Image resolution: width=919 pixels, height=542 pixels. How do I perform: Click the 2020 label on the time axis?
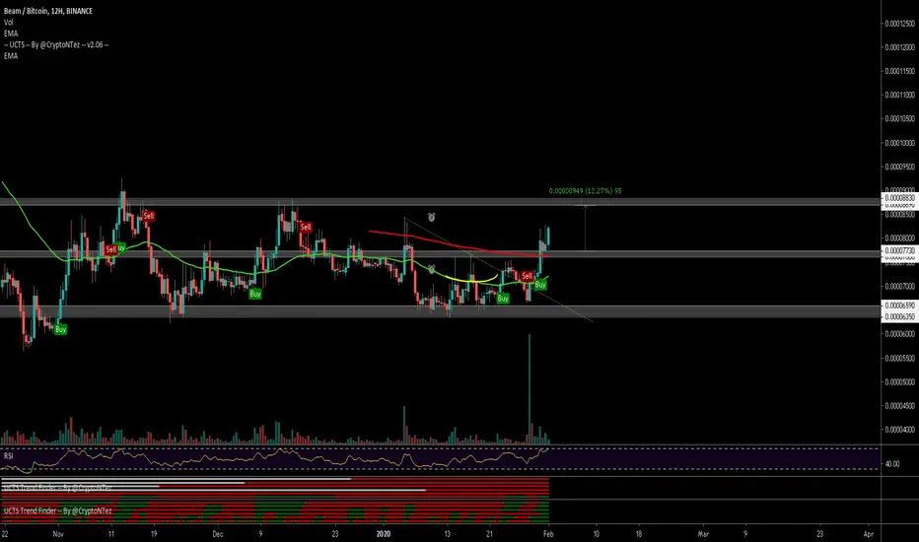pyautogui.click(x=383, y=534)
